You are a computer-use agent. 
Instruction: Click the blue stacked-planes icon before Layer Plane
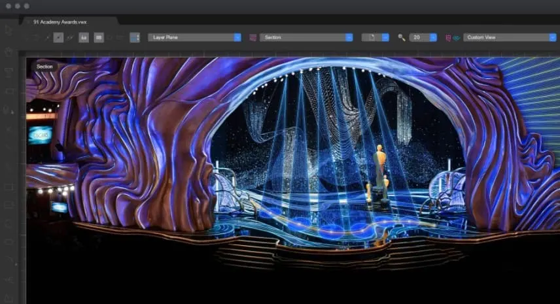135,37
